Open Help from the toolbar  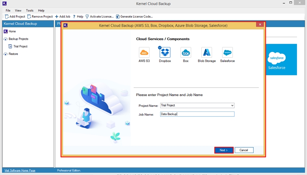(x=78, y=17)
